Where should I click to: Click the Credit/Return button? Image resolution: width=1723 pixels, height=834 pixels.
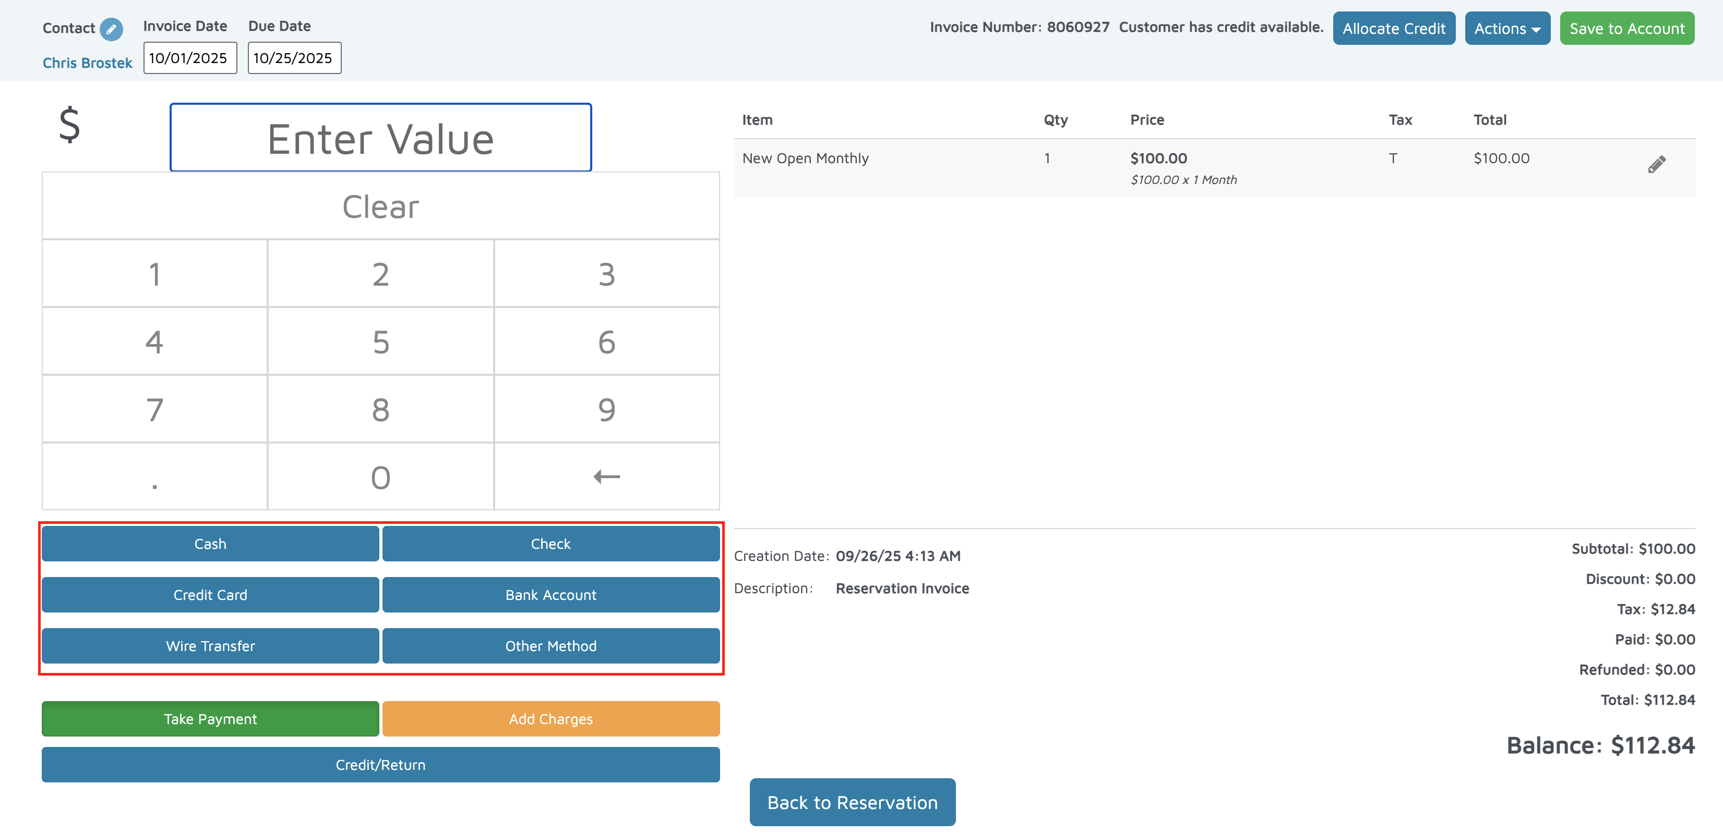click(380, 765)
